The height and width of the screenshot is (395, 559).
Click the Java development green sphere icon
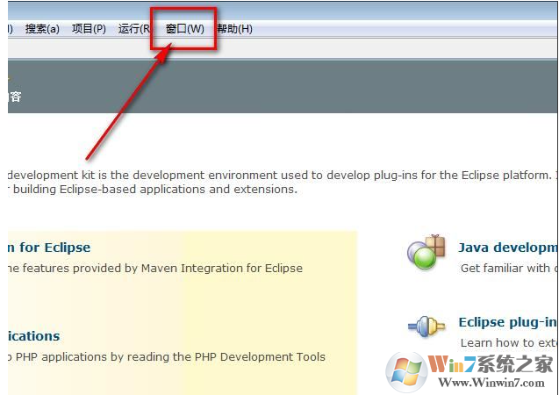(426, 255)
